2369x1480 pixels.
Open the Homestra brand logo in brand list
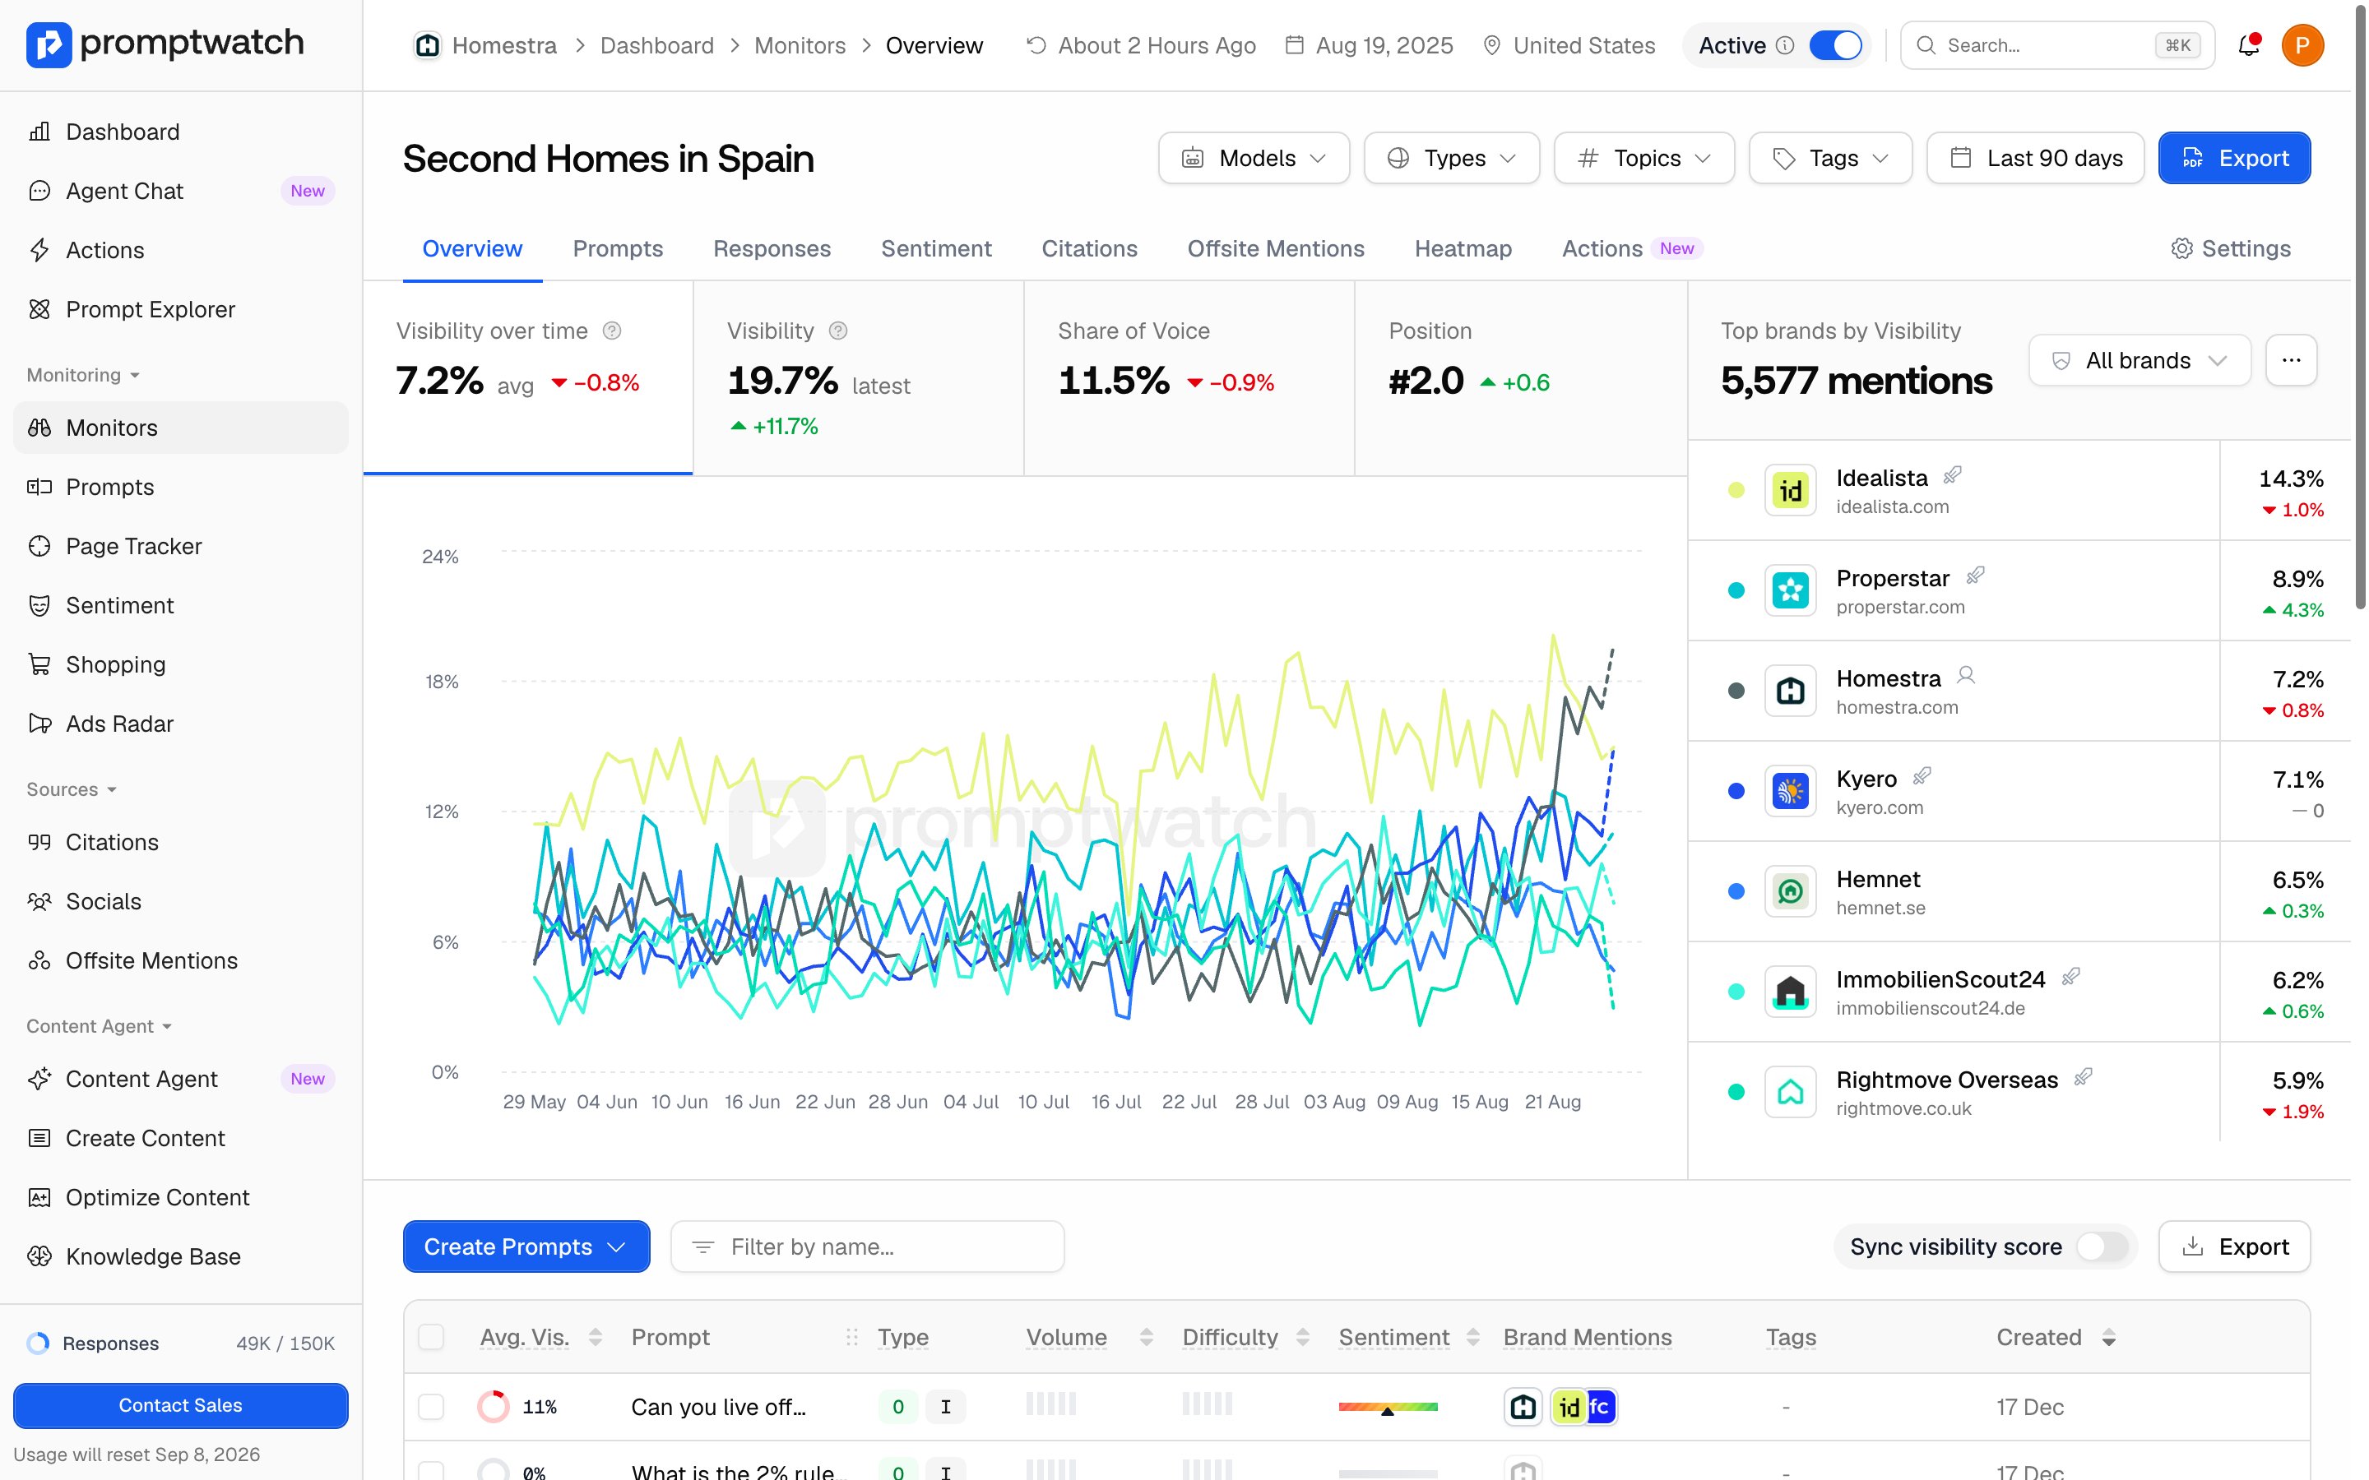pos(1791,691)
